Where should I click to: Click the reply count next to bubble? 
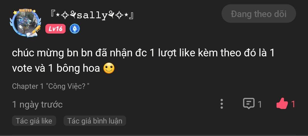(260, 104)
